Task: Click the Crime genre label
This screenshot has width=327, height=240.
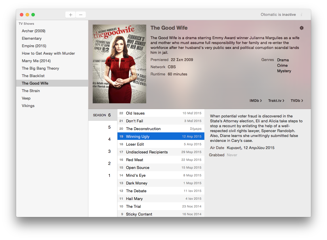Action: tap(282, 66)
